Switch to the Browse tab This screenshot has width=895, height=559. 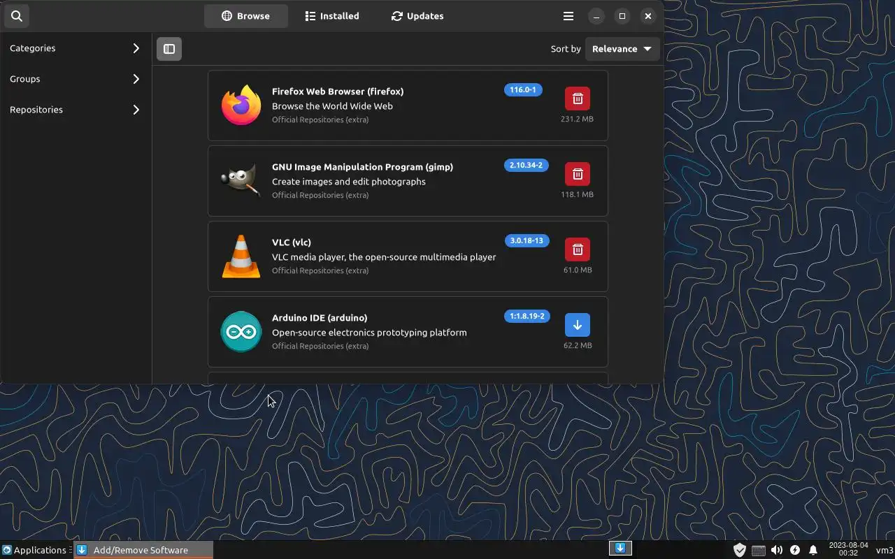(245, 16)
